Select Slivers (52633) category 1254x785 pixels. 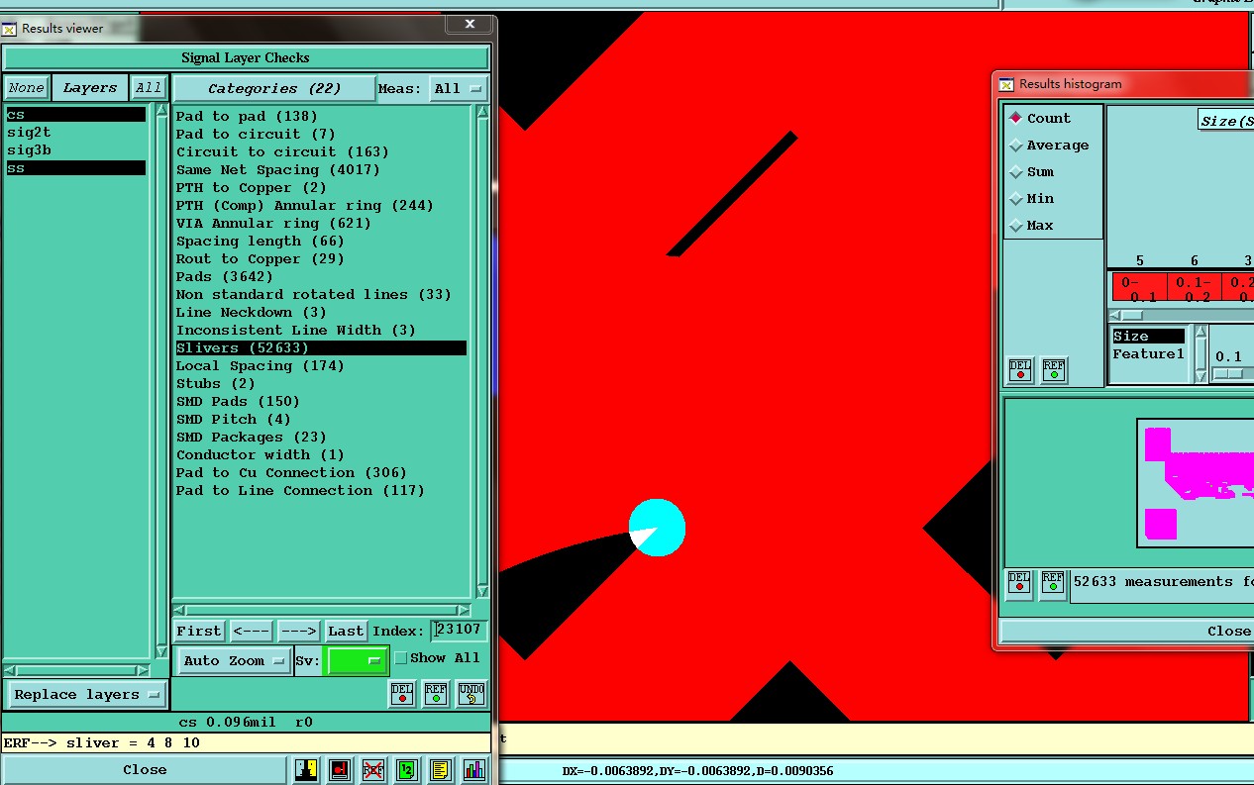pyautogui.click(x=321, y=347)
